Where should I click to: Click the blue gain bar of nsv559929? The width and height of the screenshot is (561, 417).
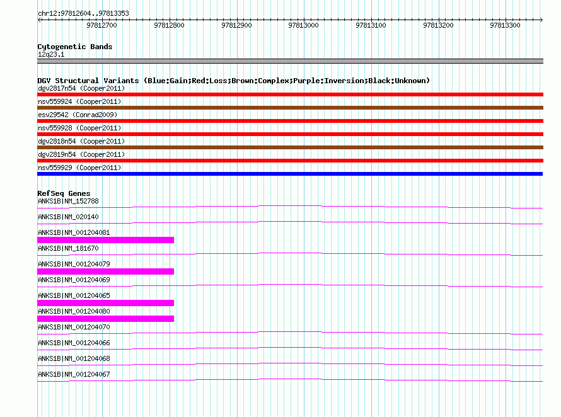(x=290, y=174)
